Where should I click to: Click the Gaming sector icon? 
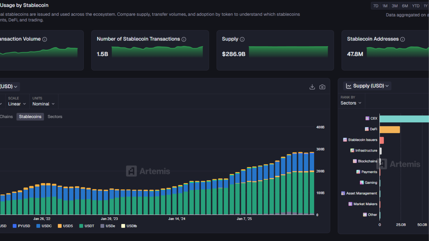362,183
